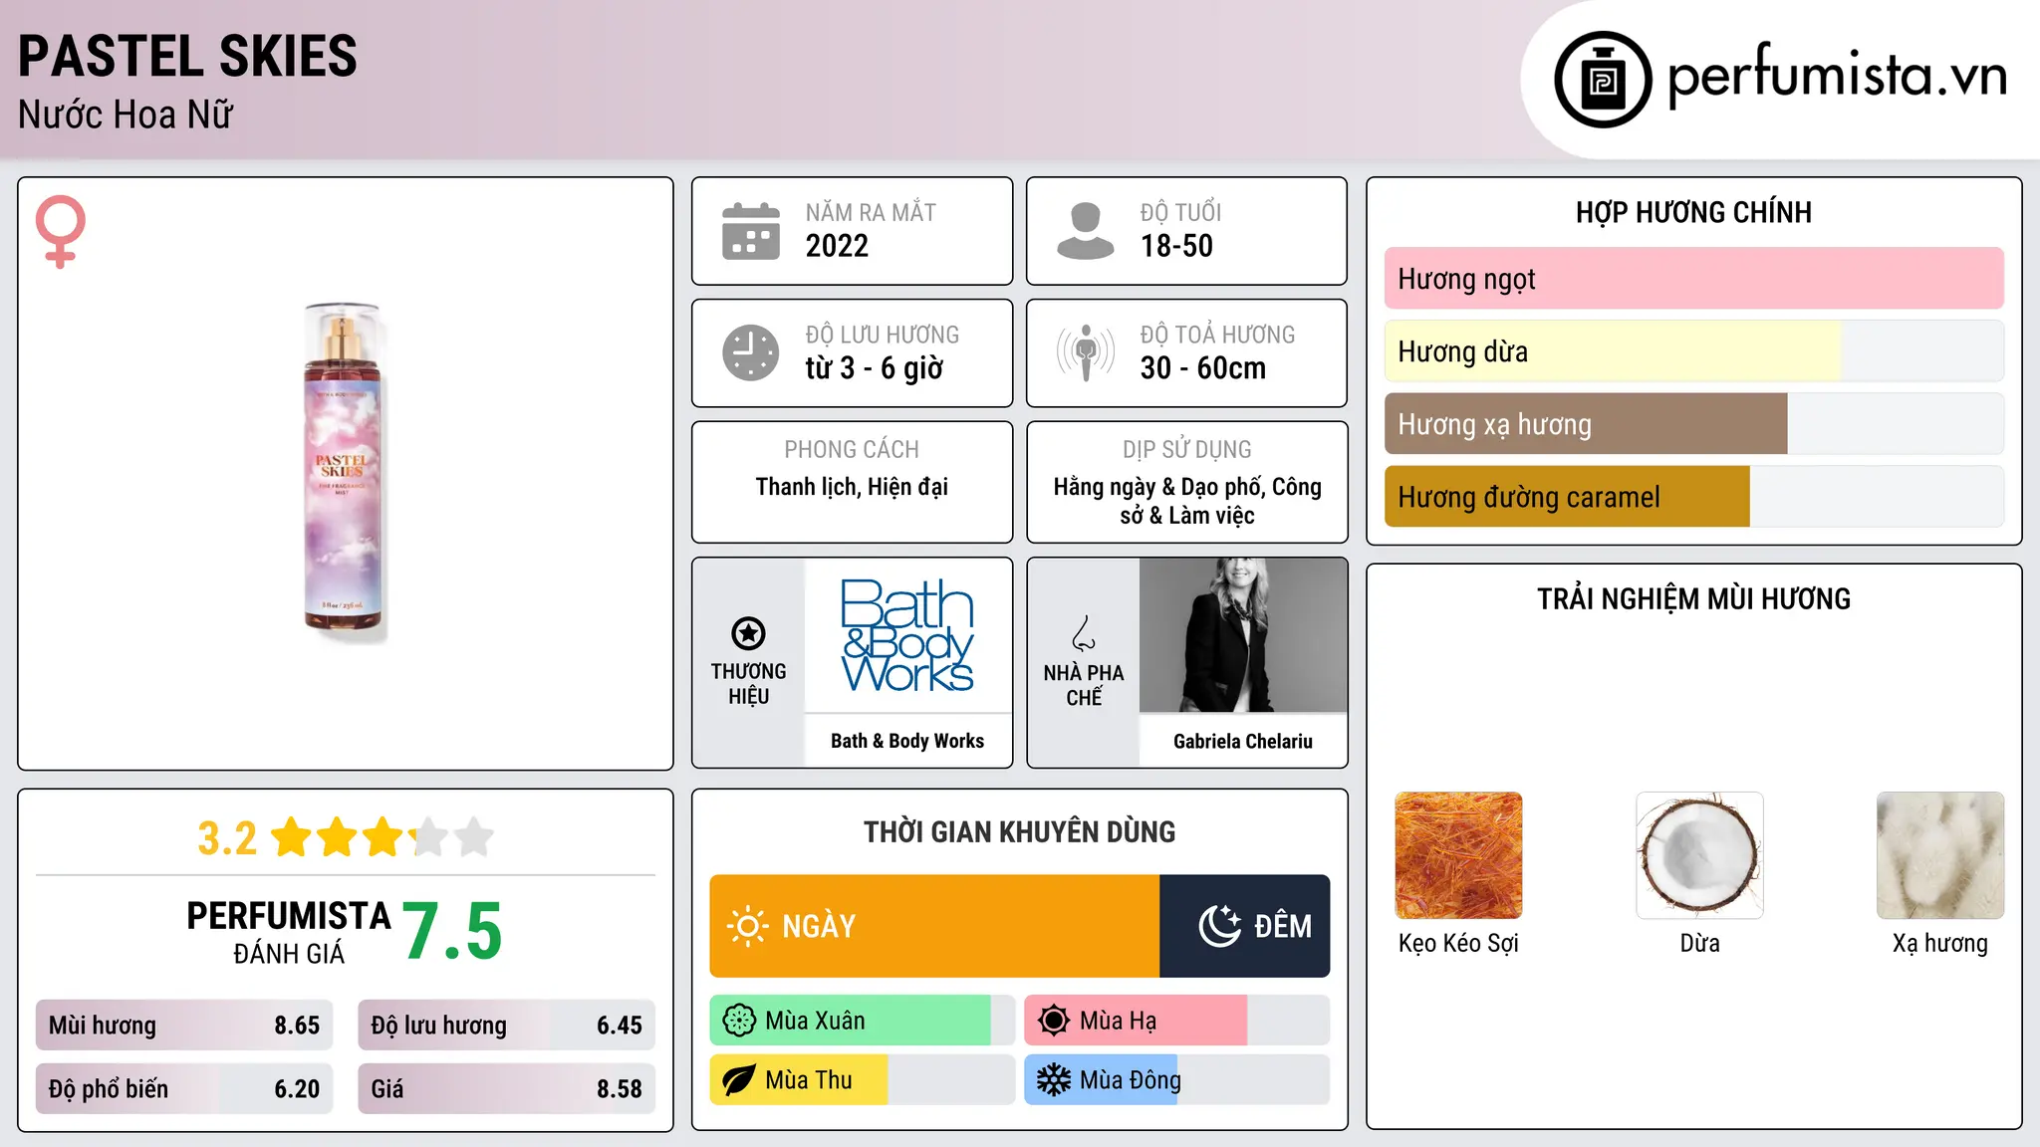Viewport: 2040px width, 1147px height.
Task: Click the sillage icon beside Độ toả hương
Action: pos(1086,352)
